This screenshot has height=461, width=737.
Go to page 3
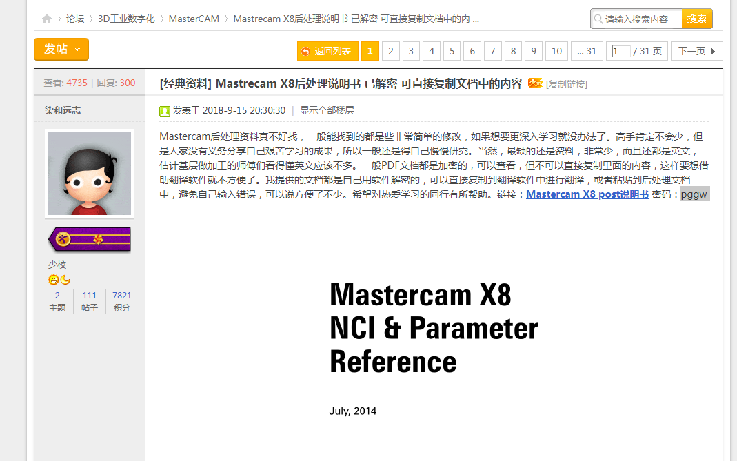point(411,51)
